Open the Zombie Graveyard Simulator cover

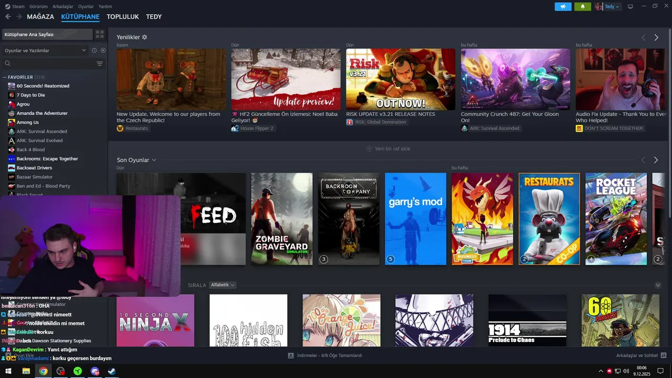click(282, 219)
